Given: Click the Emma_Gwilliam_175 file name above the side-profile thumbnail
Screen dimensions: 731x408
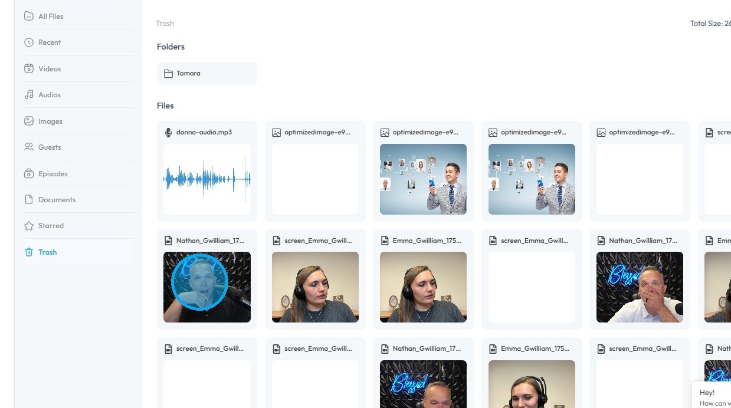Looking at the screenshot, I should point(427,241).
